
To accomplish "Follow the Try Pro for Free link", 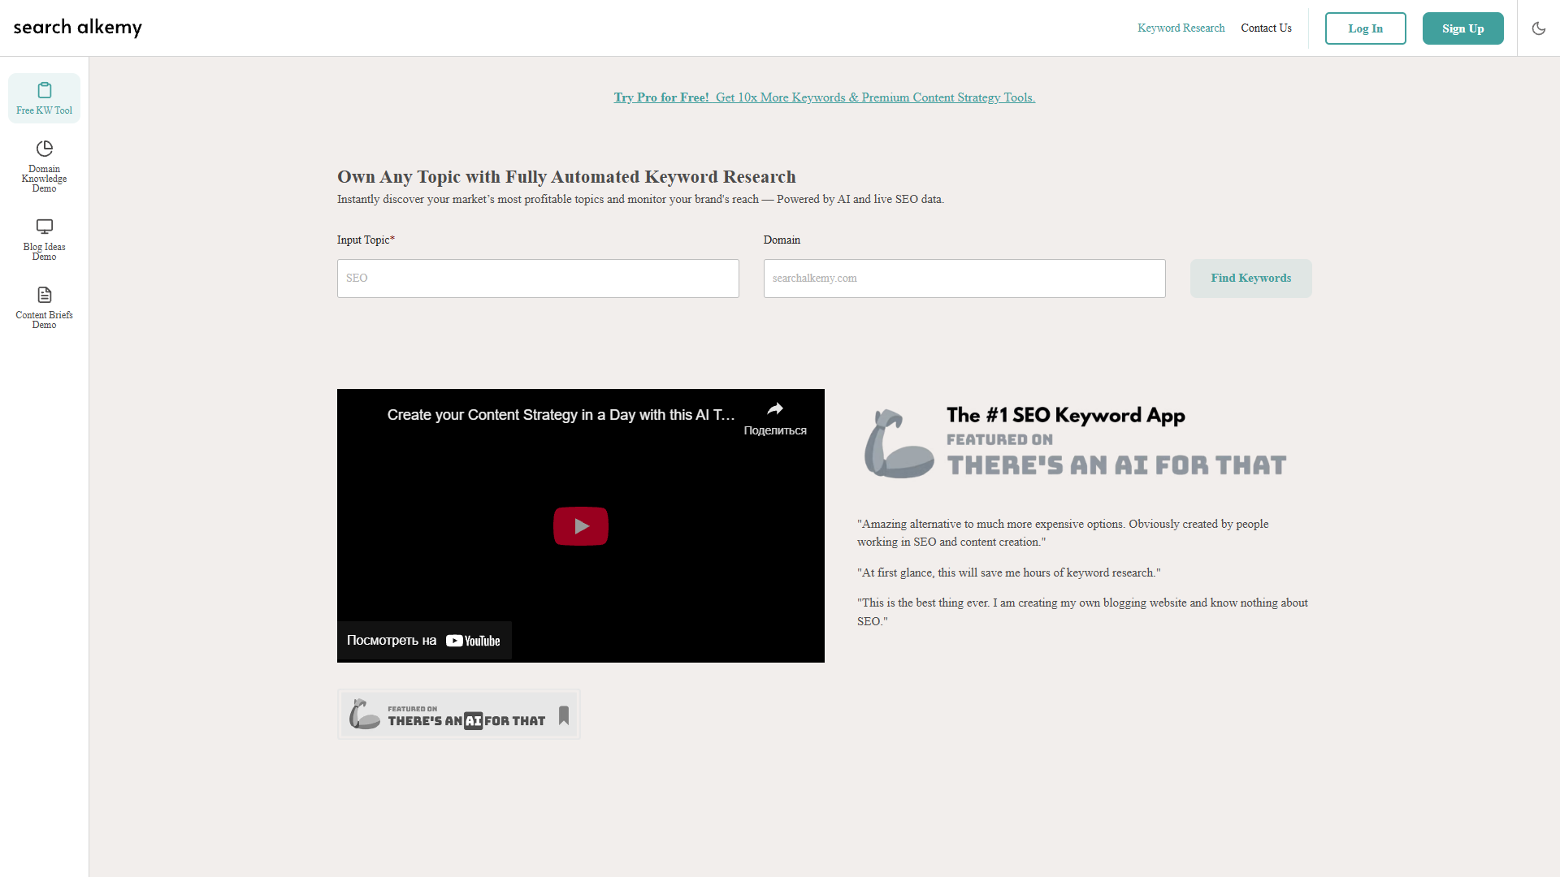I will (x=824, y=97).
